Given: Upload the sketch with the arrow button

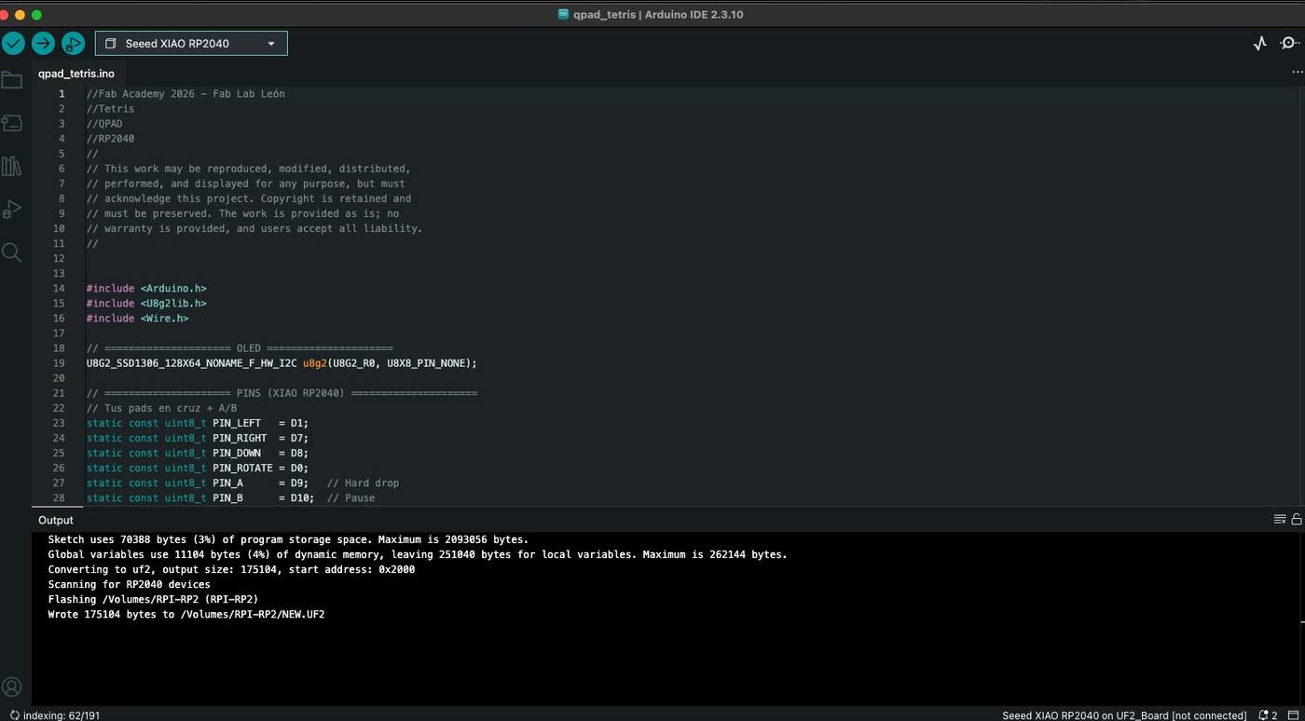Looking at the screenshot, I should pyautogui.click(x=43, y=43).
